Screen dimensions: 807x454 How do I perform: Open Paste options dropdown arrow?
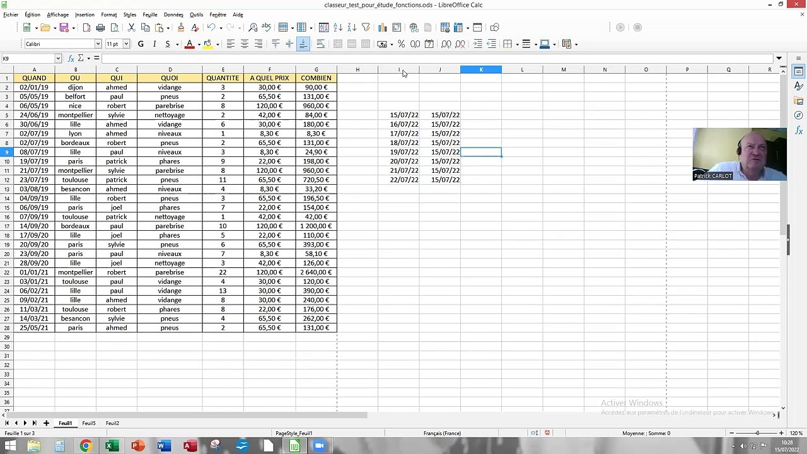pos(168,28)
